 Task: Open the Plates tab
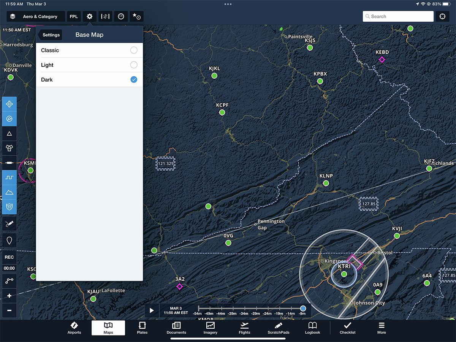142,328
